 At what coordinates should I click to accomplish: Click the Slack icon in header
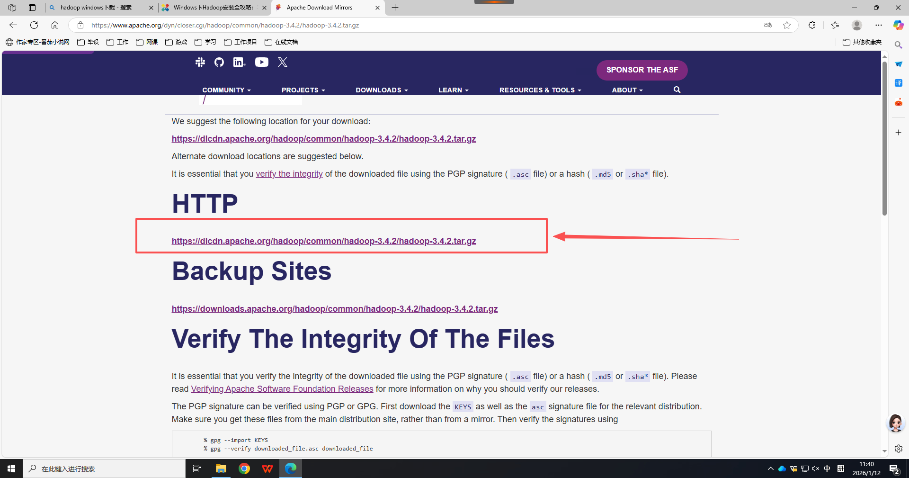(x=200, y=62)
